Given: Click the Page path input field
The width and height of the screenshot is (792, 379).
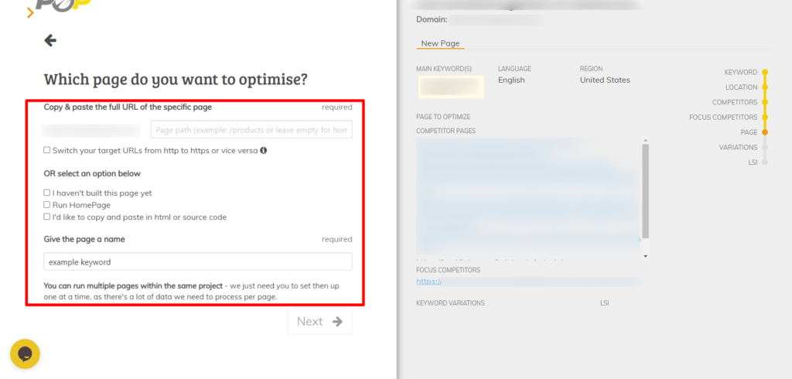Looking at the screenshot, I should (251, 129).
